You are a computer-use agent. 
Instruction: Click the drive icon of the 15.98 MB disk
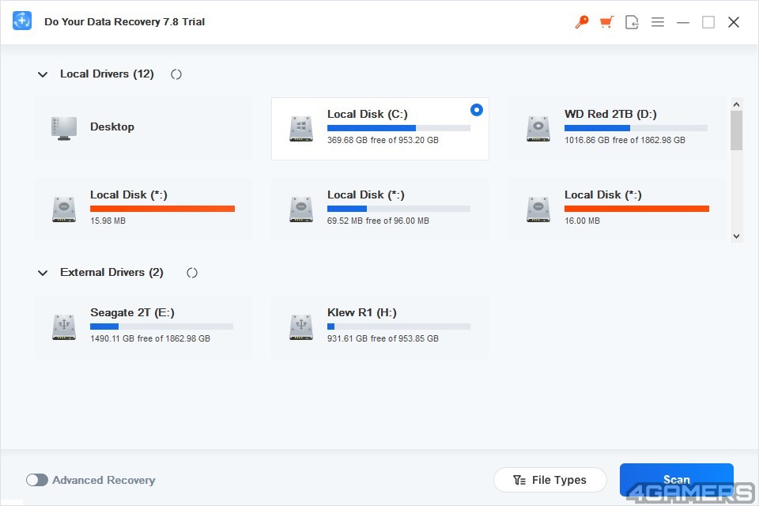(64, 210)
